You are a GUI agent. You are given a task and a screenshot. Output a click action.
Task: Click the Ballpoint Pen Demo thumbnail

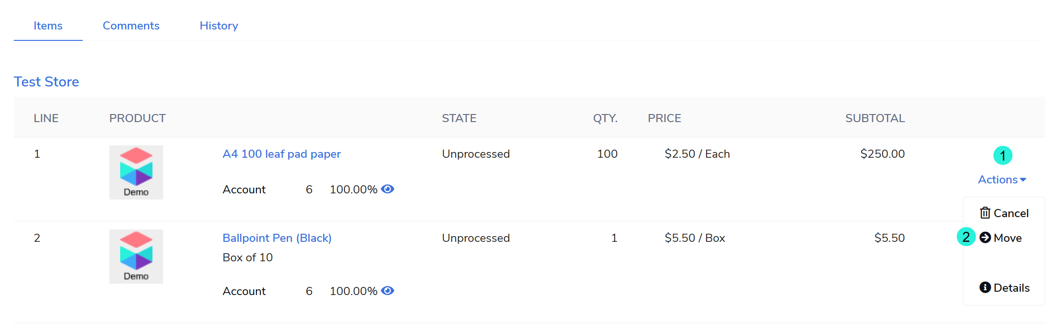(x=136, y=257)
